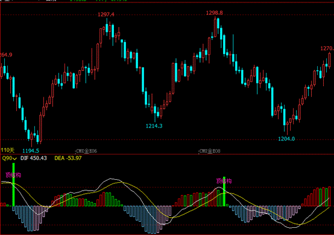Click the last red MACD histogram bar
334x235 pixels.
tap(330, 197)
